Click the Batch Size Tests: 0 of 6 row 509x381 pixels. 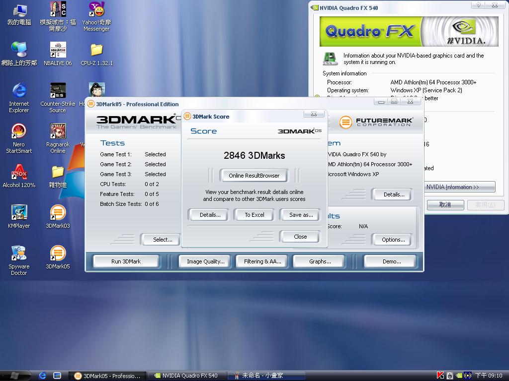[x=129, y=204]
